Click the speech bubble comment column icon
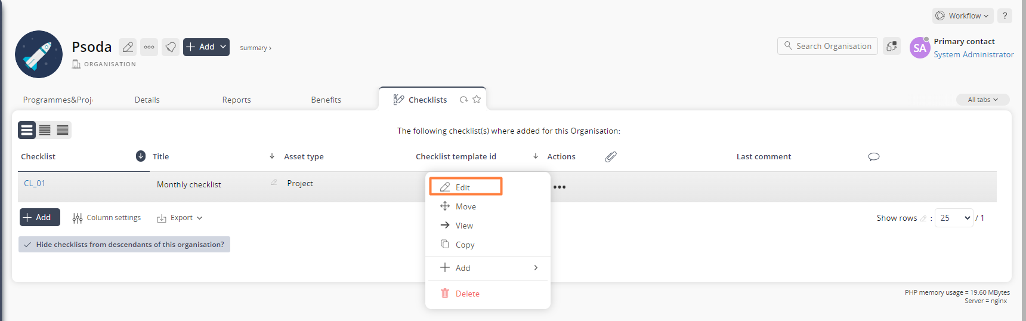 pyautogui.click(x=874, y=157)
